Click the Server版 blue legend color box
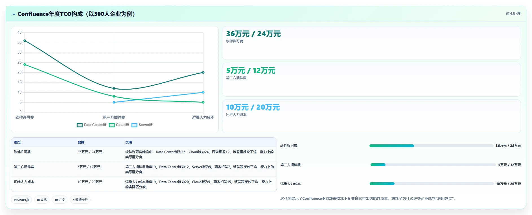The image size is (532, 215). (134, 125)
